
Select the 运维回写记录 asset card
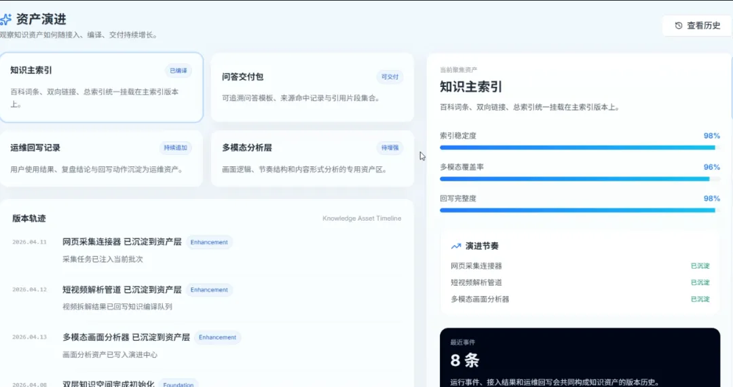click(x=101, y=159)
